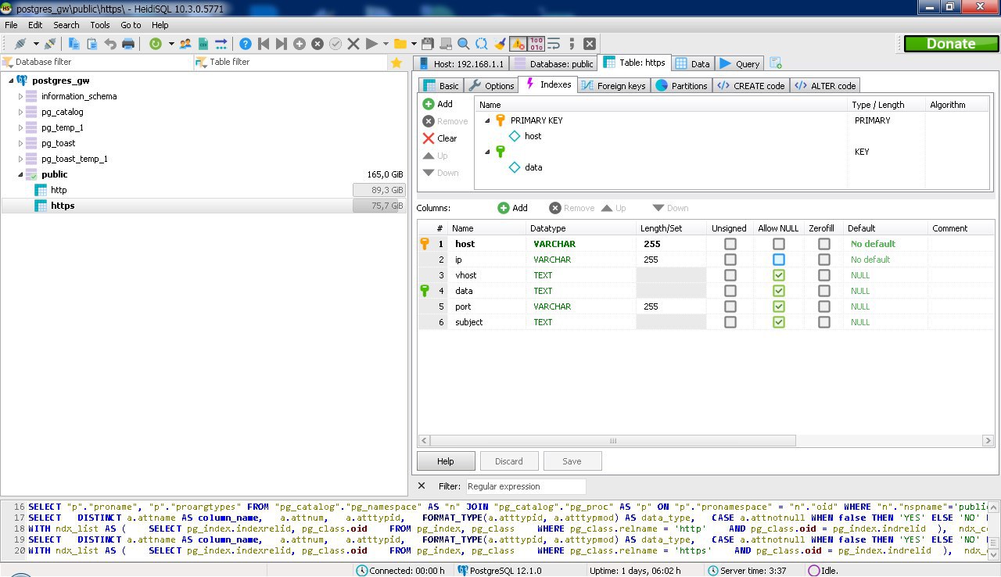Click the blue help question mark icon
This screenshot has width=1001, height=577.
246,44
